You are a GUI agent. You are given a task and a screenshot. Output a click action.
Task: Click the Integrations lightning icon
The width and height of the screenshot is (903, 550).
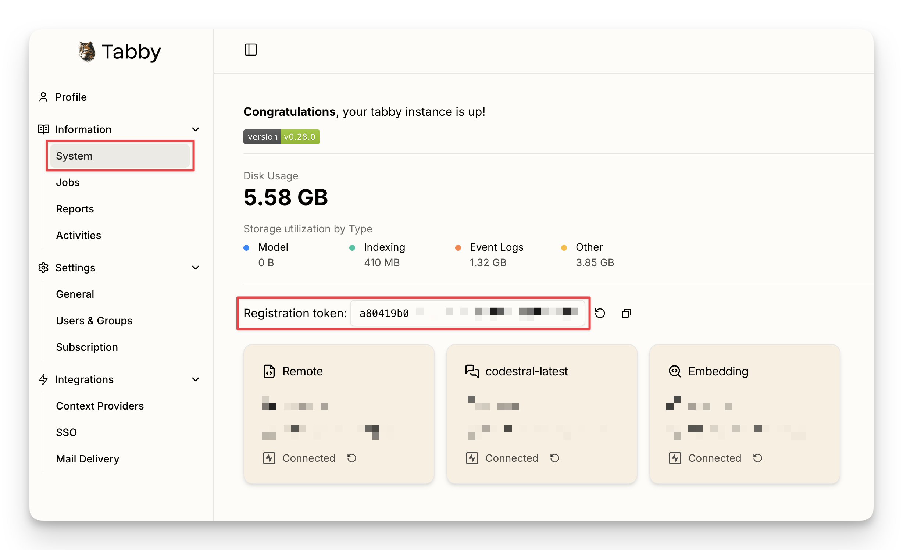pyautogui.click(x=43, y=379)
